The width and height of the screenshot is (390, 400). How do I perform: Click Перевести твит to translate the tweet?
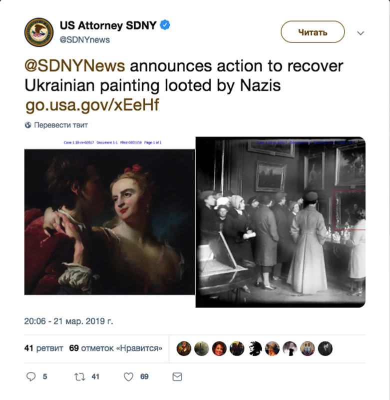[60, 125]
